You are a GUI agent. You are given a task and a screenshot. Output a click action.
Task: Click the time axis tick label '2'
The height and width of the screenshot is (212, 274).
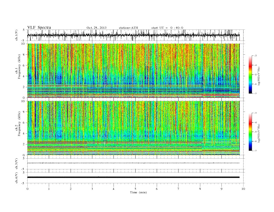(71, 189)
